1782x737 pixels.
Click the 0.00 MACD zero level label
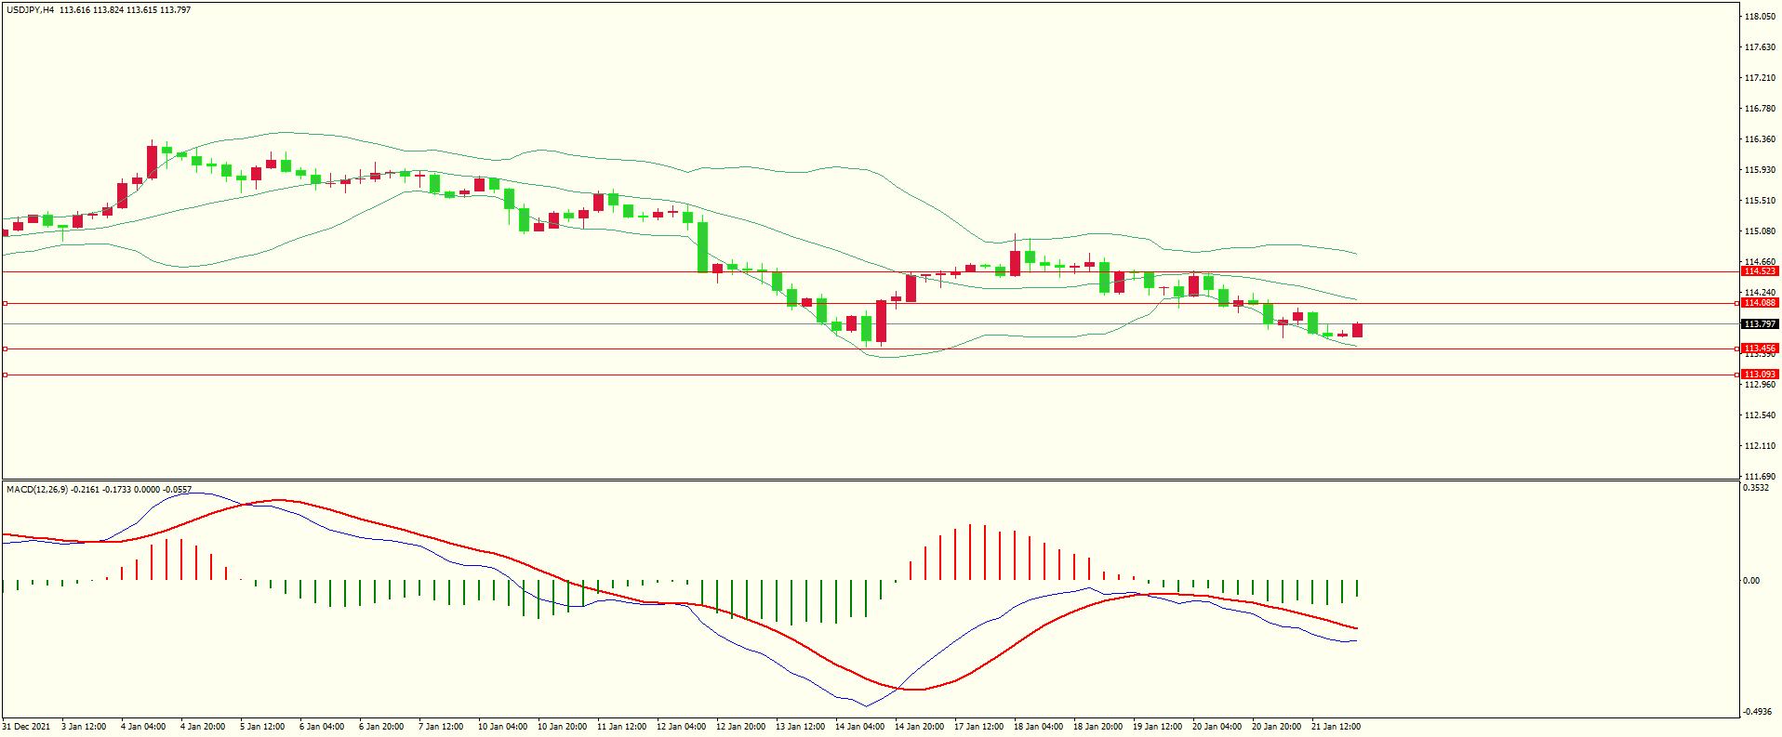click(1751, 581)
